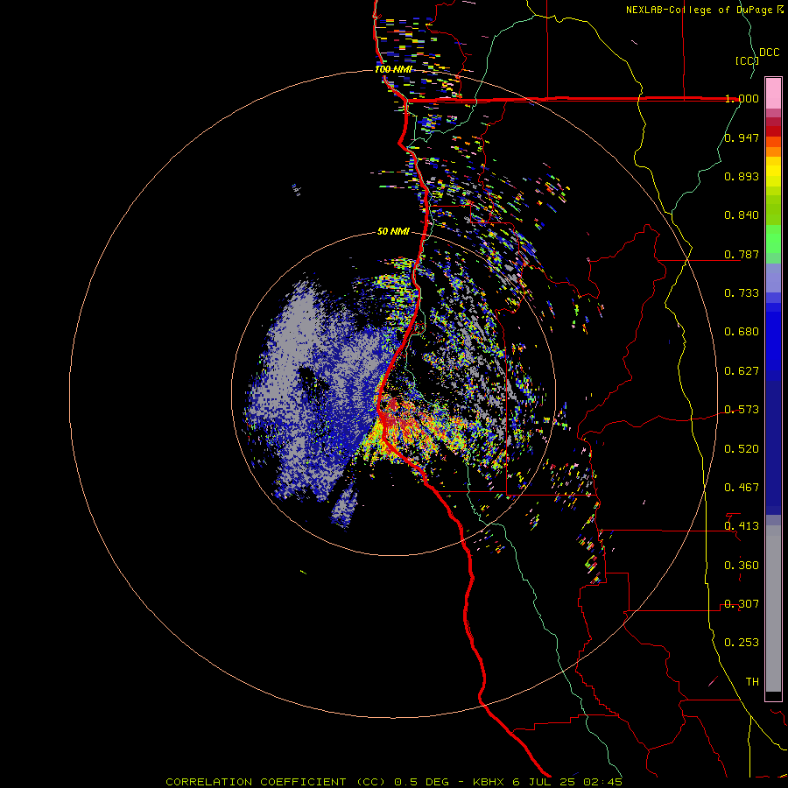Click the 0.253 scale value
This screenshot has height=788, width=788.
(x=742, y=643)
